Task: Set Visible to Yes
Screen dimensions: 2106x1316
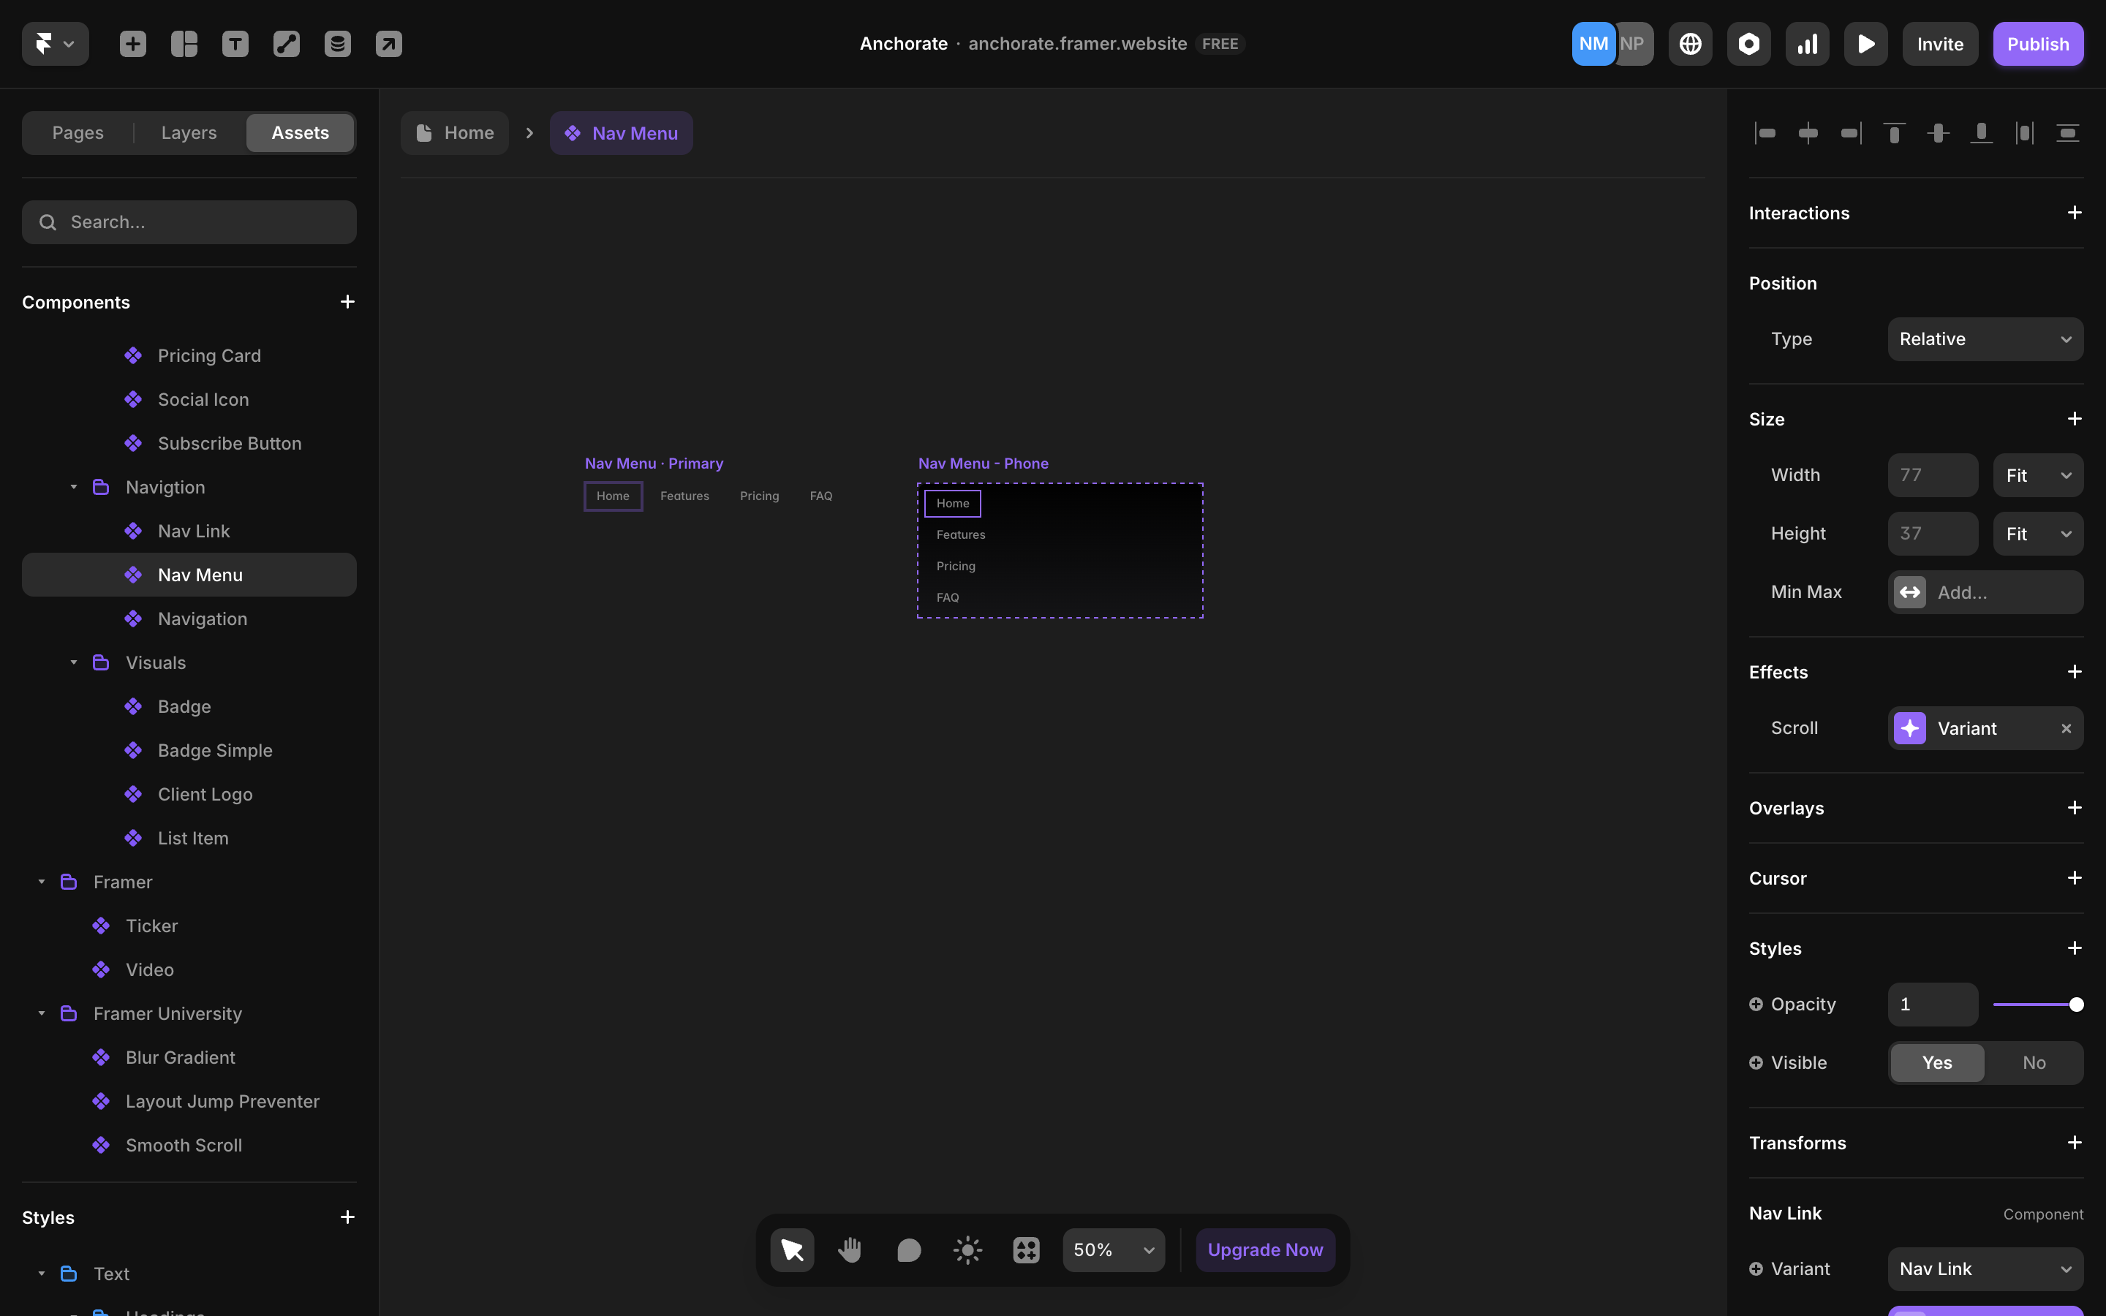Action: (x=1936, y=1063)
